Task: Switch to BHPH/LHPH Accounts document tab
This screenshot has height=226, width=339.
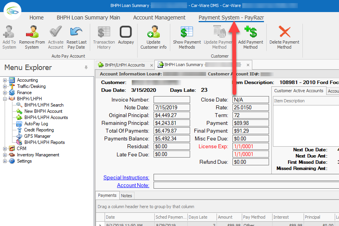Action: tap(125, 65)
